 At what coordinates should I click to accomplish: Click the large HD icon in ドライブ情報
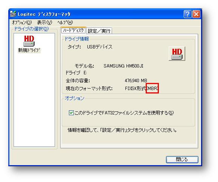(x=177, y=54)
